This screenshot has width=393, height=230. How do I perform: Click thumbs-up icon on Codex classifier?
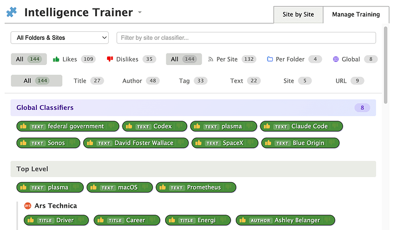point(129,126)
